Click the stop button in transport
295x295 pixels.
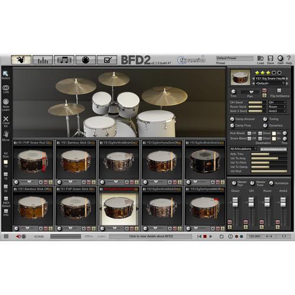205,237
